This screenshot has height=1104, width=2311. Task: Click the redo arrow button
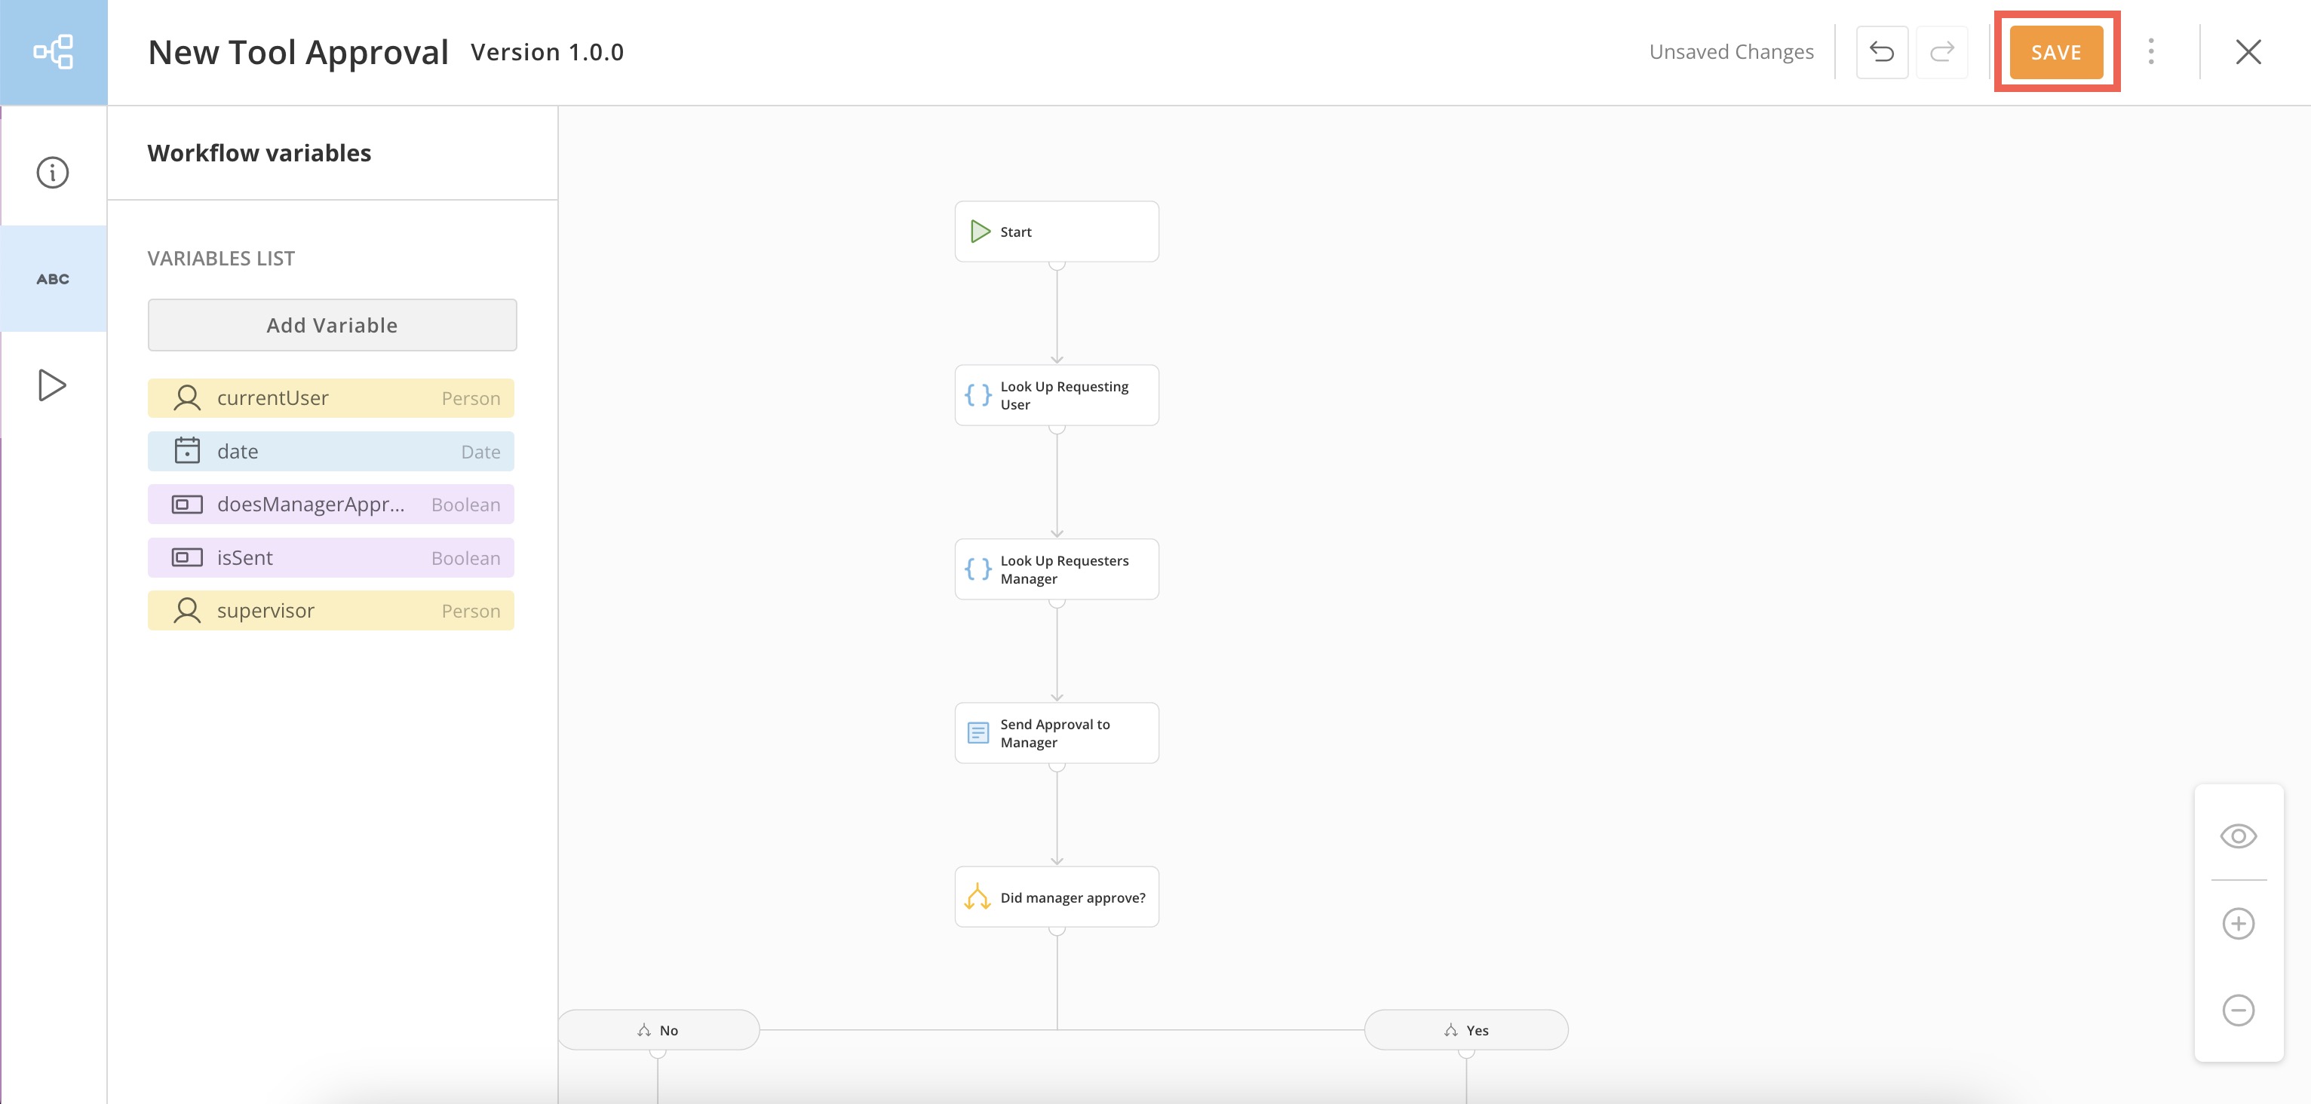click(x=1941, y=52)
